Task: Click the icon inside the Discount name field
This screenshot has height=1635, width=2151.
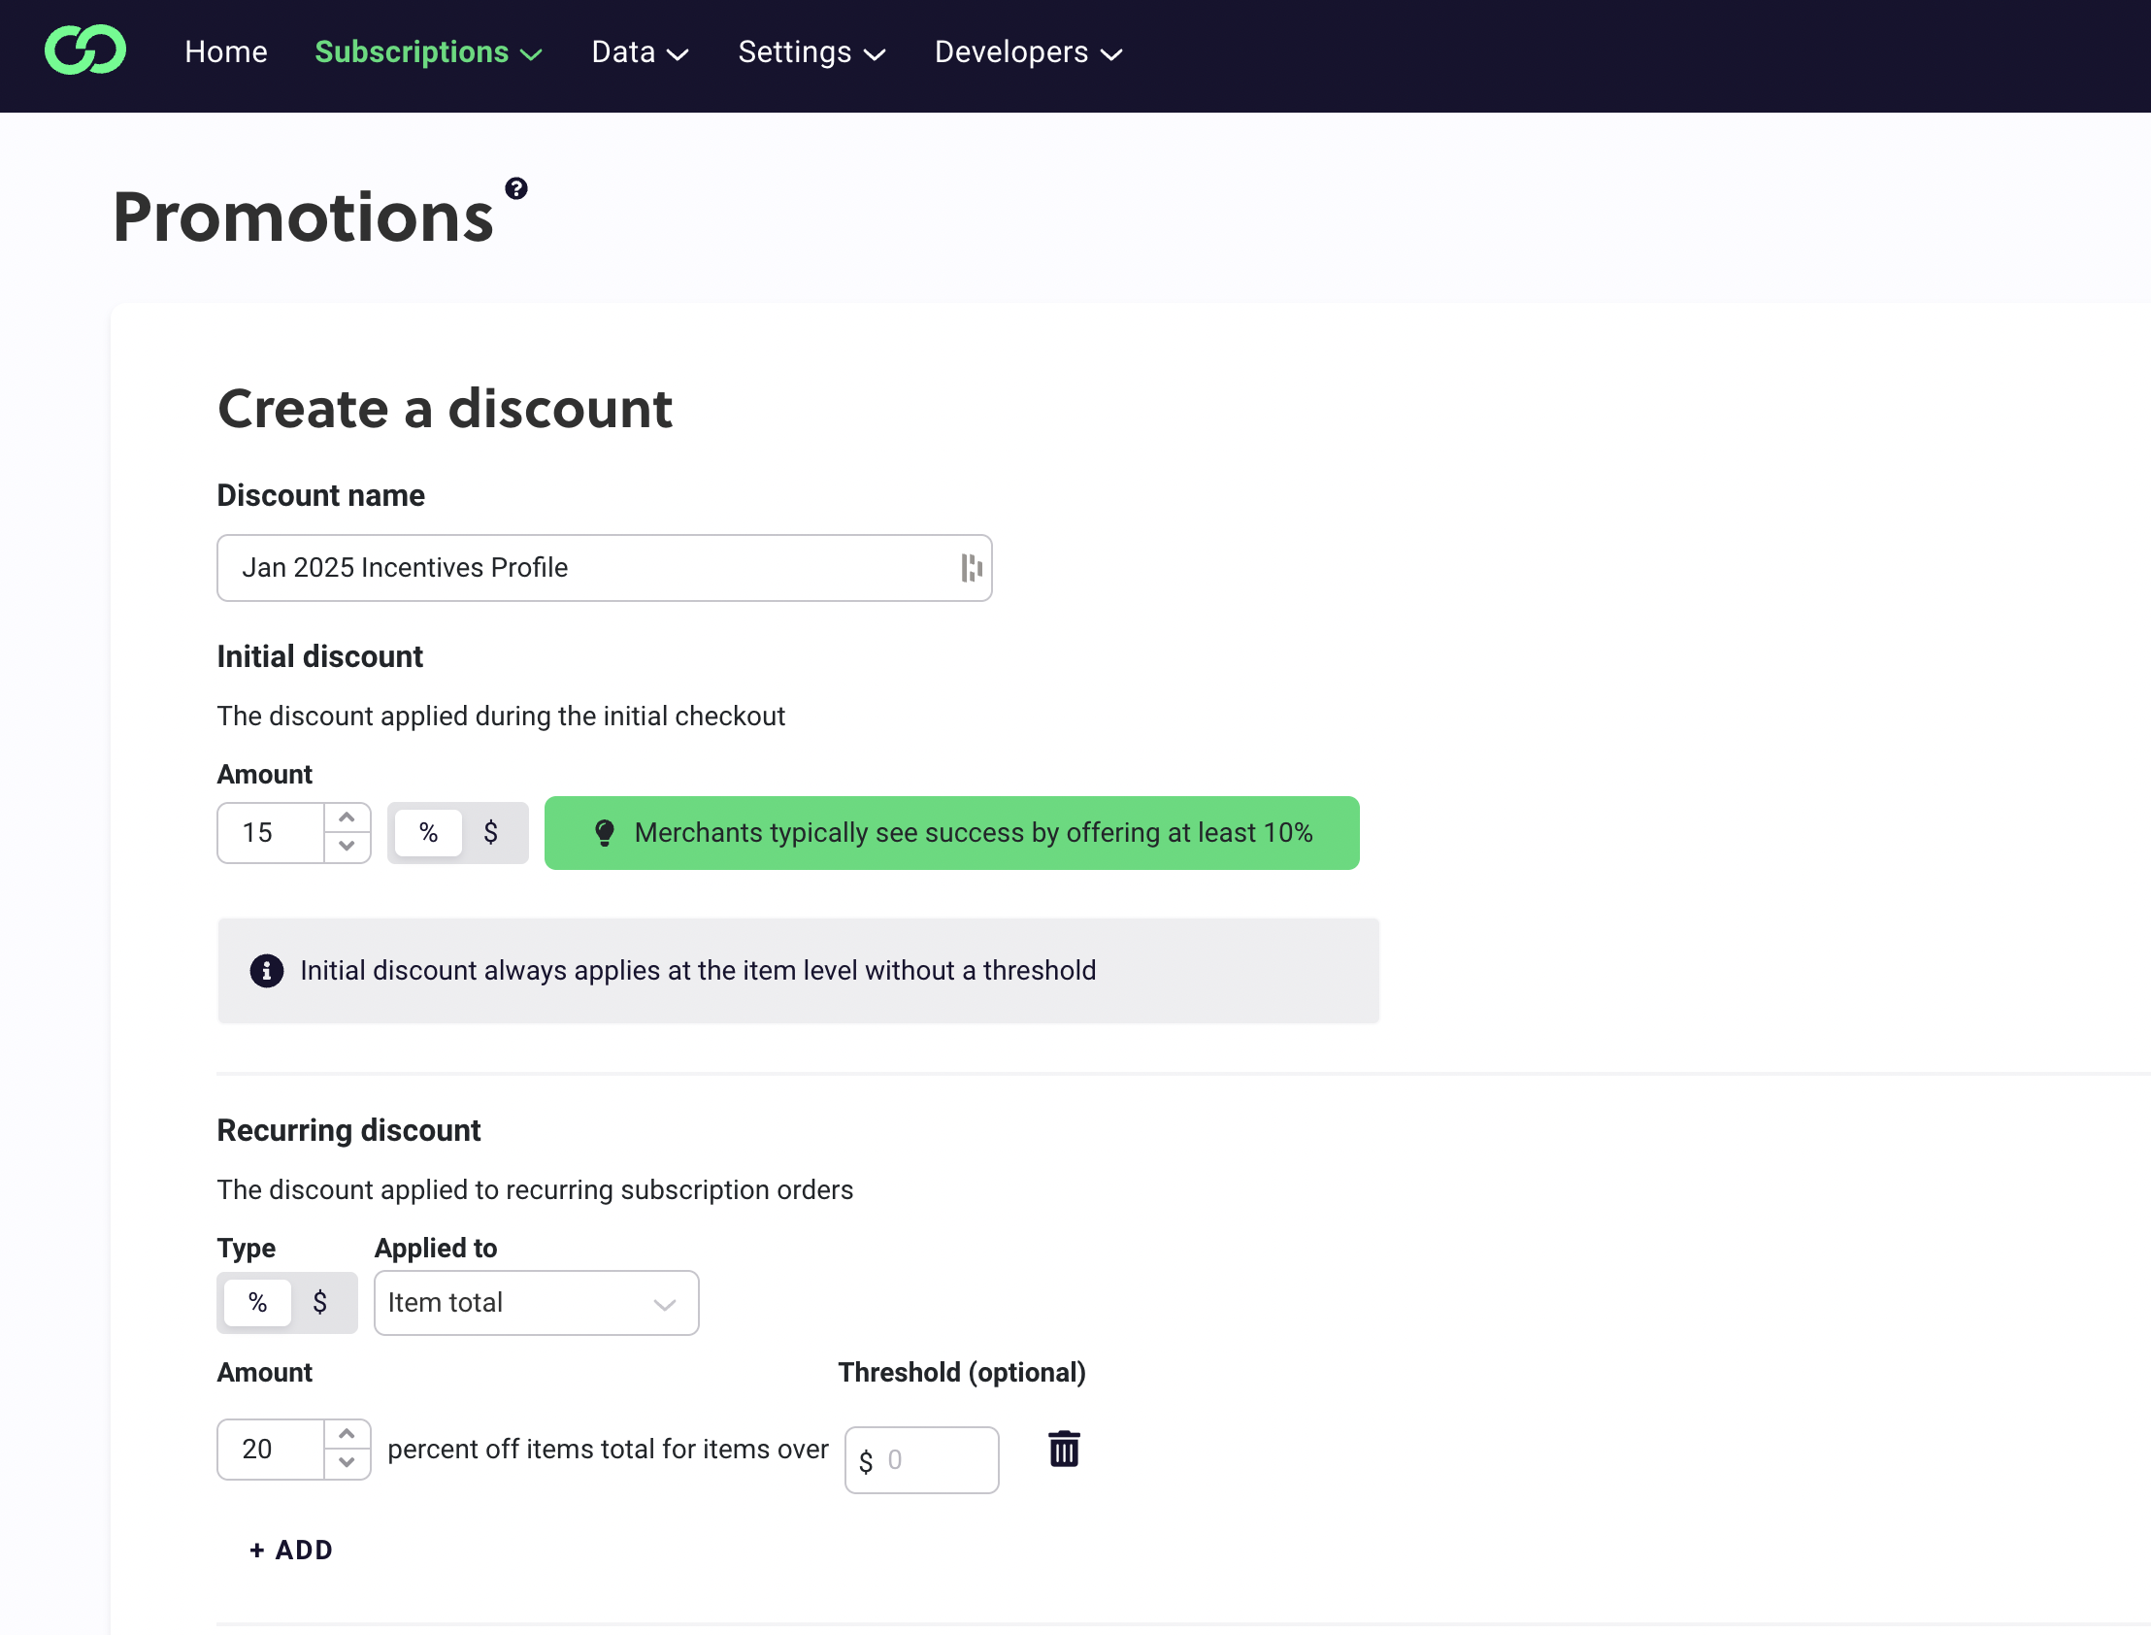Action: [970, 567]
